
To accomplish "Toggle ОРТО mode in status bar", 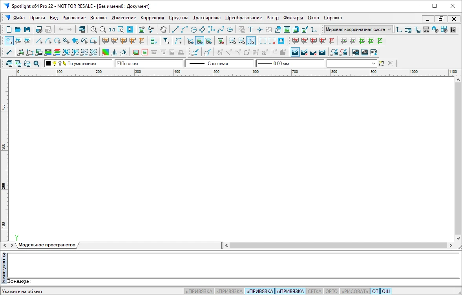I will pos(331,291).
